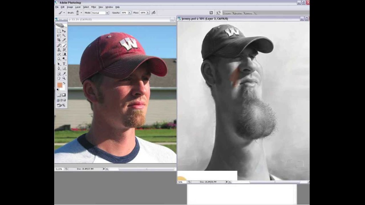Pick the Lasso tool
The image size is (365, 205).
click(x=59, y=36)
